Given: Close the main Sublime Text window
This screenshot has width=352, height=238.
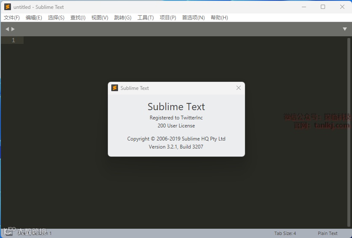Looking at the screenshot, I should point(342,7).
